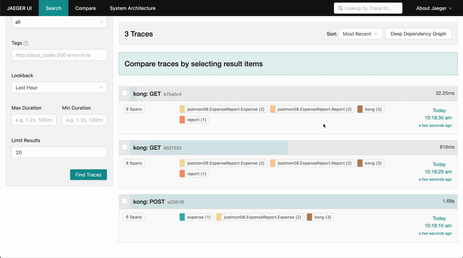463x258 pixels.
Task: Open the About Jaeger menu
Action: 435,8
